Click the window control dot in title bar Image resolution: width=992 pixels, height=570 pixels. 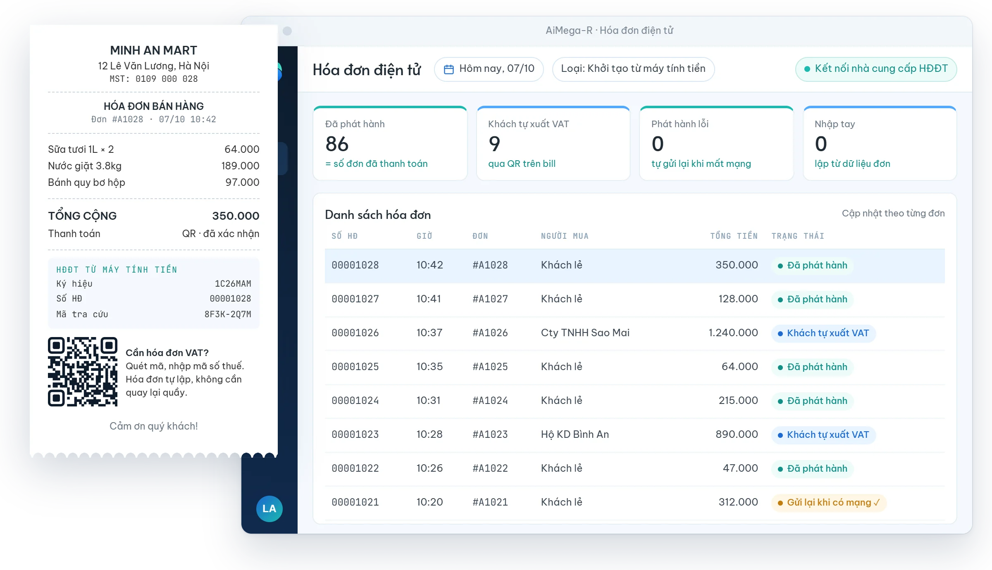[287, 31]
